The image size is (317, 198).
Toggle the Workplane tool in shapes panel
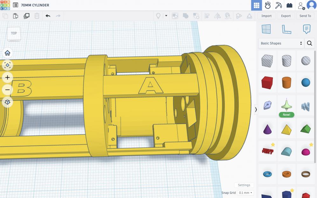click(266, 29)
